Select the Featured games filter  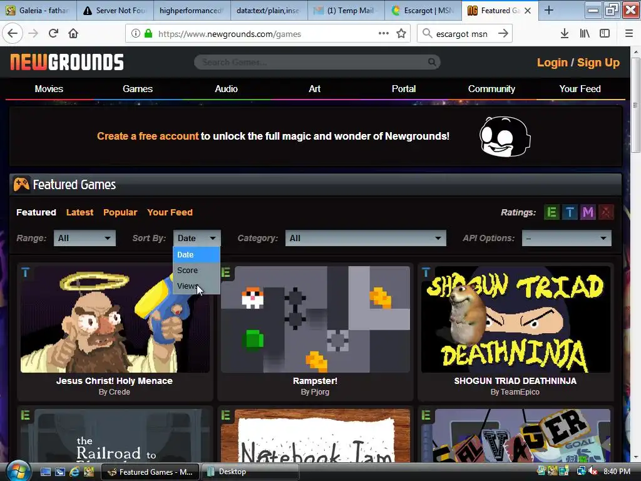[x=36, y=212]
